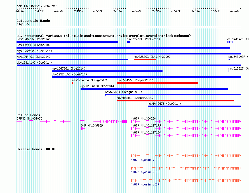
Task: Open the esv3413403 variant label
Action: pos(238,39)
